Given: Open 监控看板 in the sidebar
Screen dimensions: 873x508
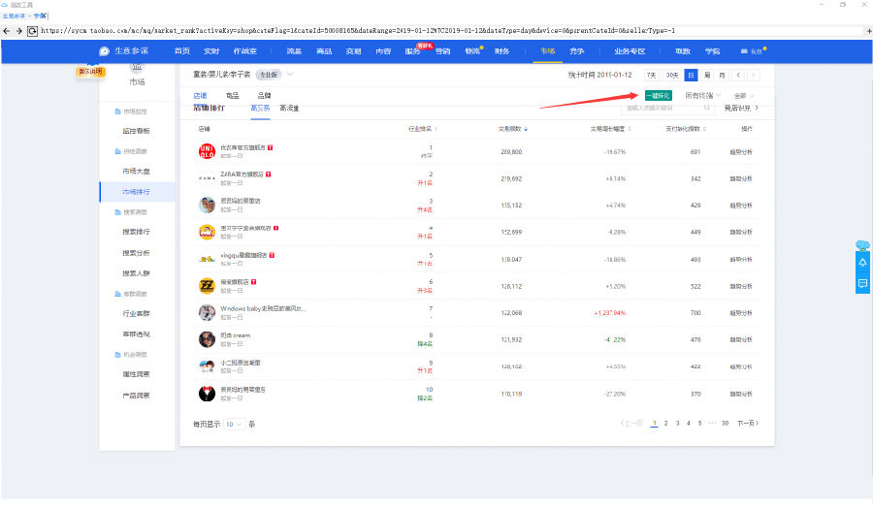Looking at the screenshot, I should click(x=137, y=131).
